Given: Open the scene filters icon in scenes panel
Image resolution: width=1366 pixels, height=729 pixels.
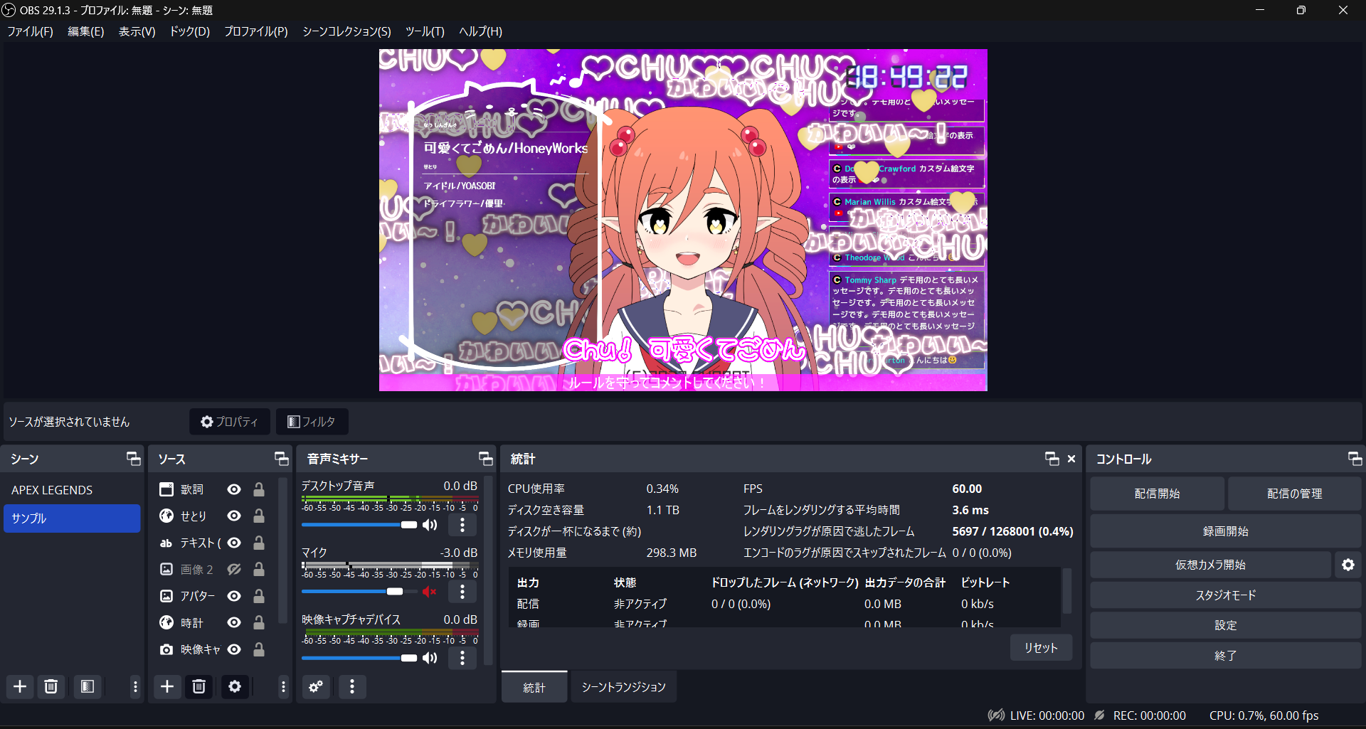Looking at the screenshot, I should pos(87,686).
